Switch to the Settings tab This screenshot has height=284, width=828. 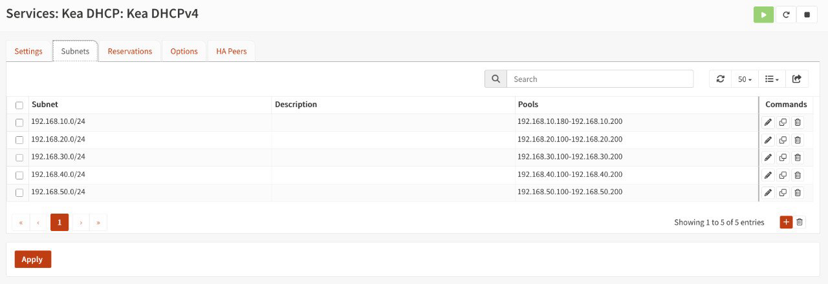(x=28, y=51)
